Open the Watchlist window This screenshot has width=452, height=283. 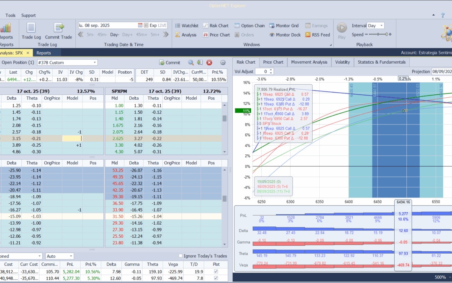click(186, 26)
